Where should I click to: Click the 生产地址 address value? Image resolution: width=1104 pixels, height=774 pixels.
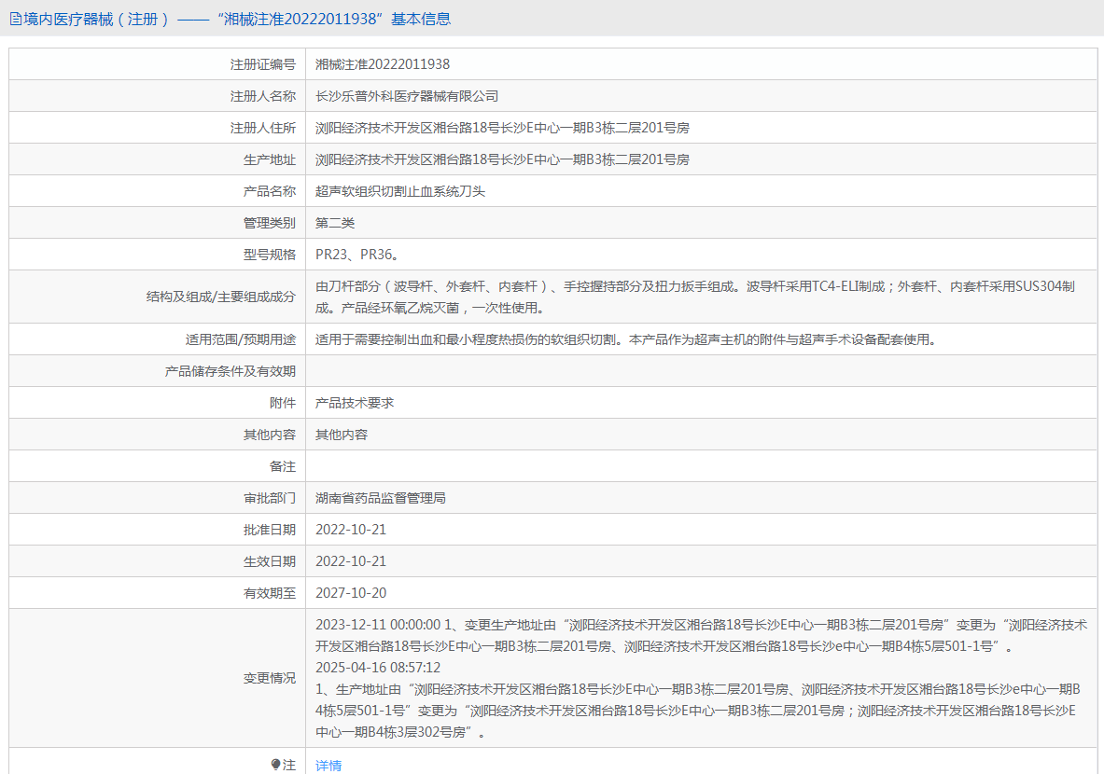click(502, 159)
